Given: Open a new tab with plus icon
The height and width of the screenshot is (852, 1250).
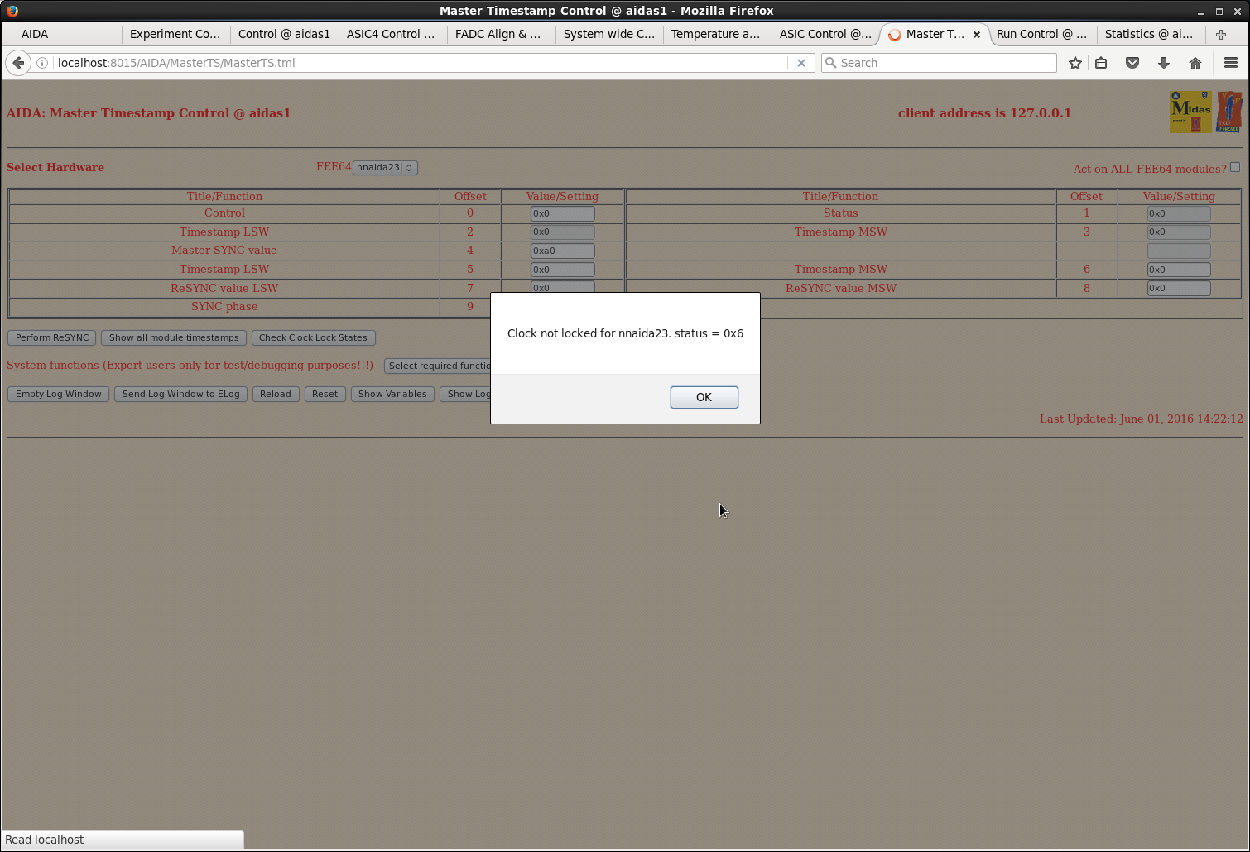Looking at the screenshot, I should coord(1221,34).
